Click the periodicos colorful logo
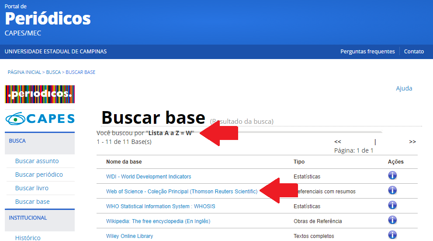433x241 pixels. point(40,94)
